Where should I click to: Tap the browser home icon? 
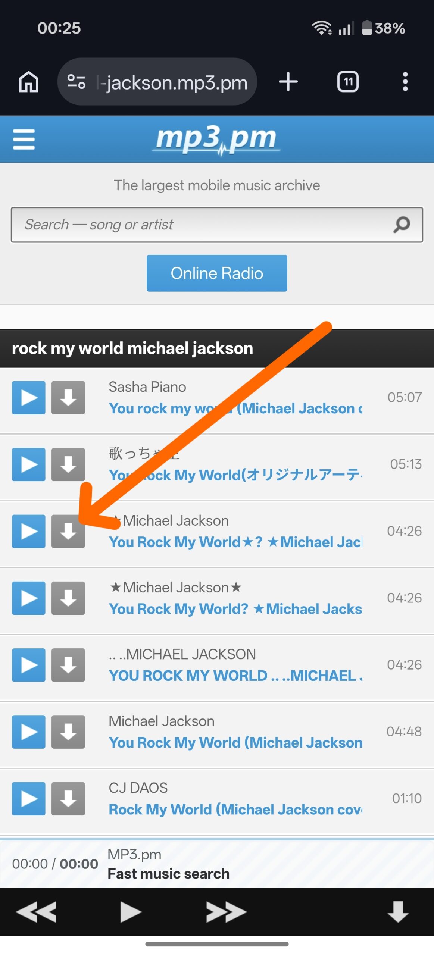point(29,82)
